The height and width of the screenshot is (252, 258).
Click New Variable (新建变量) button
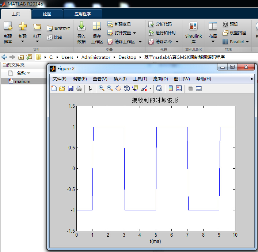tap(119, 24)
